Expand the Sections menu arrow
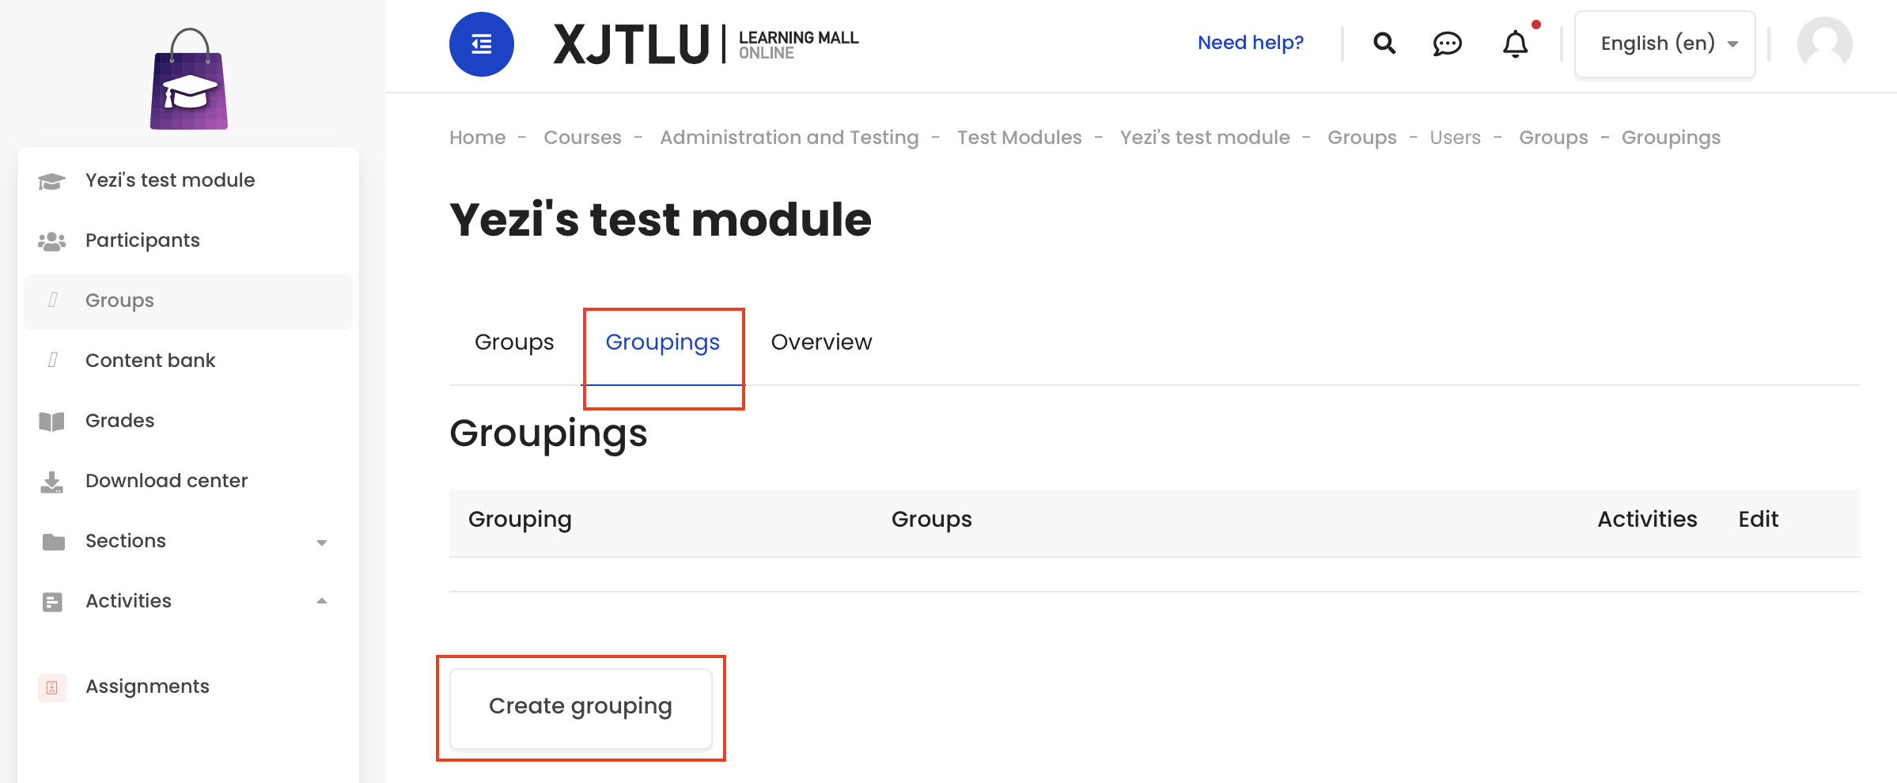1897x783 pixels. 321,543
